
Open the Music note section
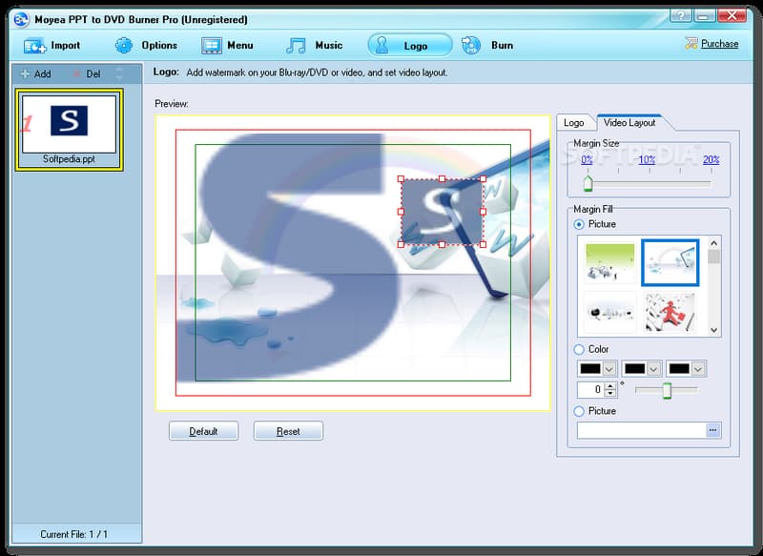click(314, 46)
